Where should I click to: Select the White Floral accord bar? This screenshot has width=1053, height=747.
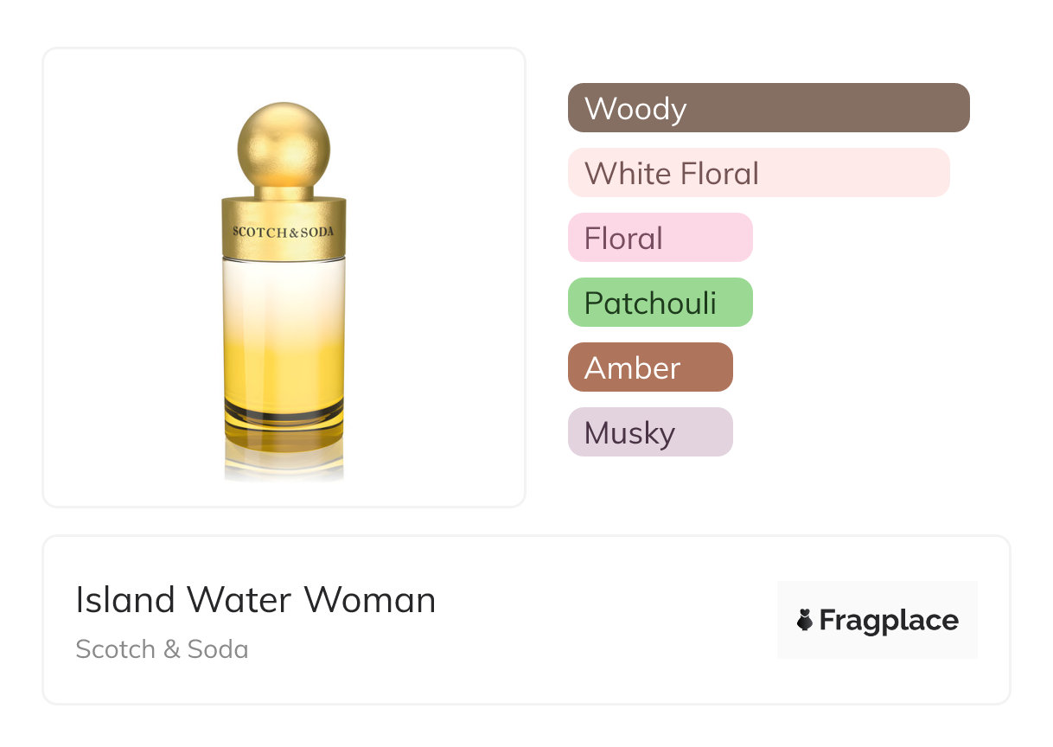[x=758, y=173]
